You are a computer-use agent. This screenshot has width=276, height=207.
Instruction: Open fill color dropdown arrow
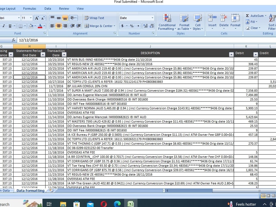click(x=35, y=26)
